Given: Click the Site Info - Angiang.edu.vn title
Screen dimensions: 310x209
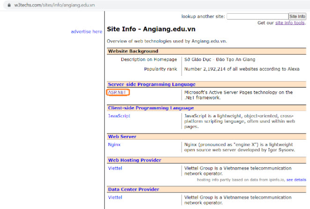Looking at the screenshot, I should 151,29.
